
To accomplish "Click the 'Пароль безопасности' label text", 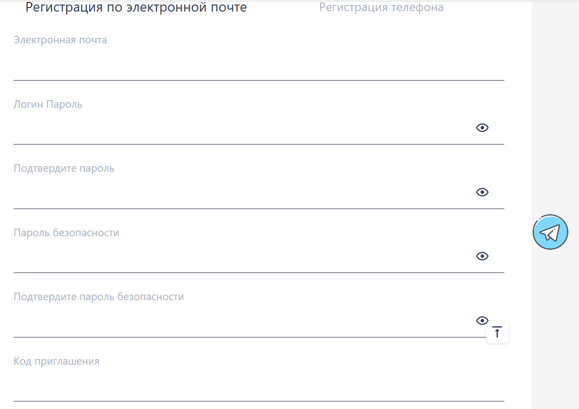I will (x=66, y=233).
